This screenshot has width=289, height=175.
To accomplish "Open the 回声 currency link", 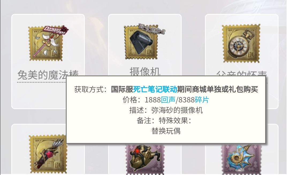I will click(x=168, y=100).
